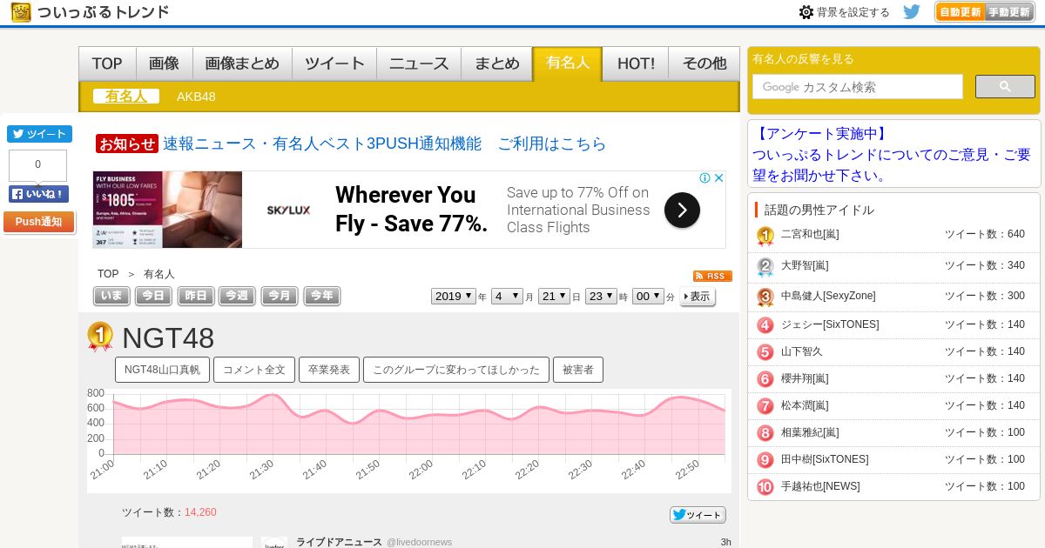Enable 自動更新 auto-refresh mode
Image resolution: width=1045 pixels, height=548 pixels.
point(961,12)
